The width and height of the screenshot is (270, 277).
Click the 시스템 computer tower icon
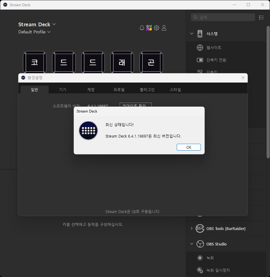click(200, 34)
